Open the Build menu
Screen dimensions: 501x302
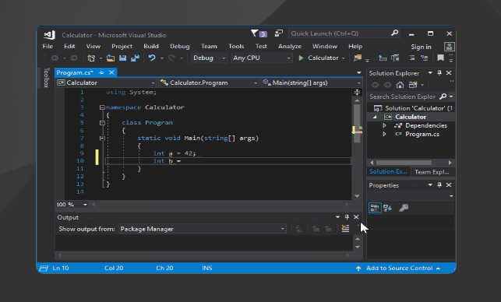click(x=151, y=46)
